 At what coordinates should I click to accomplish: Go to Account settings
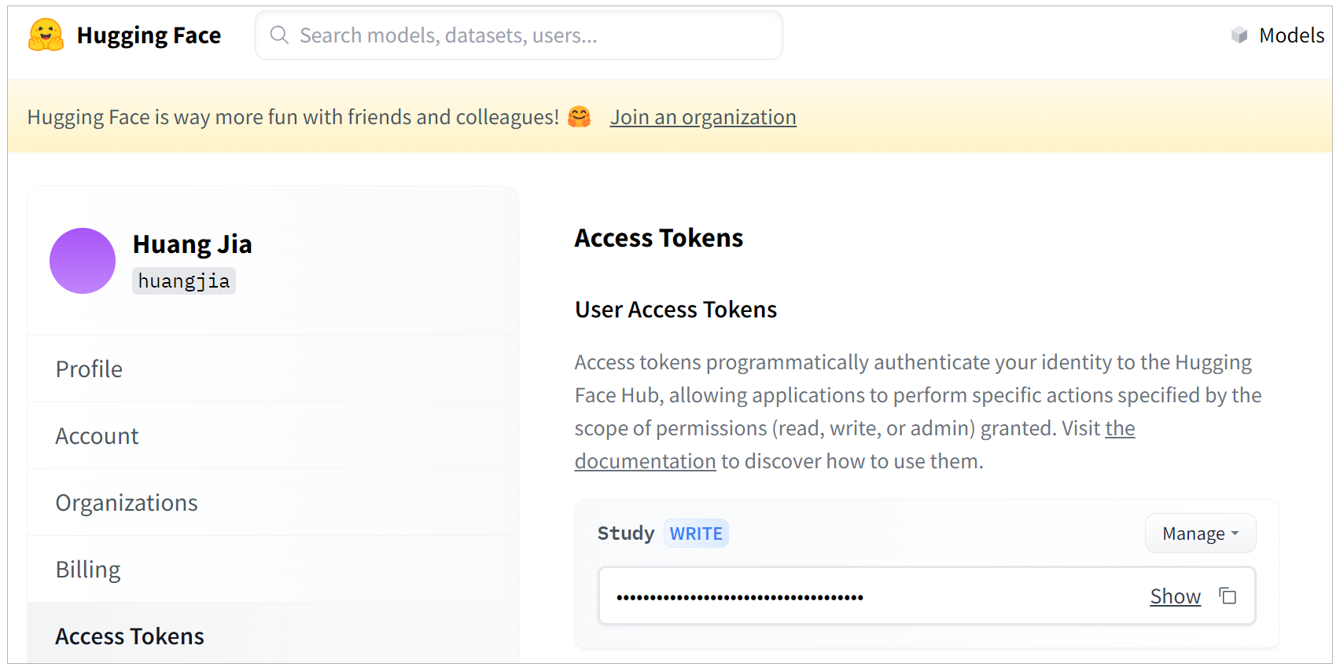[97, 436]
